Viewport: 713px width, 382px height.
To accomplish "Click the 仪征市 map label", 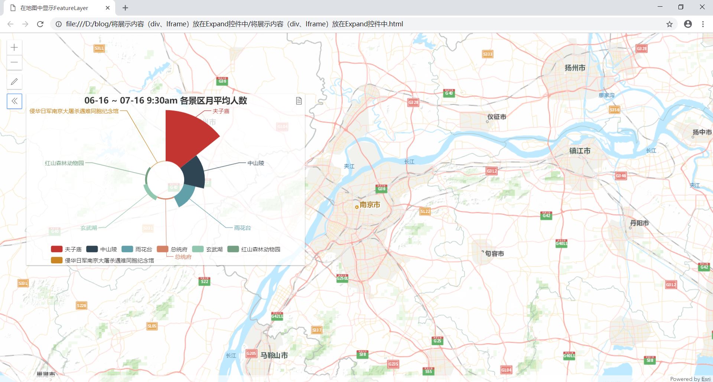I will pos(497,116).
